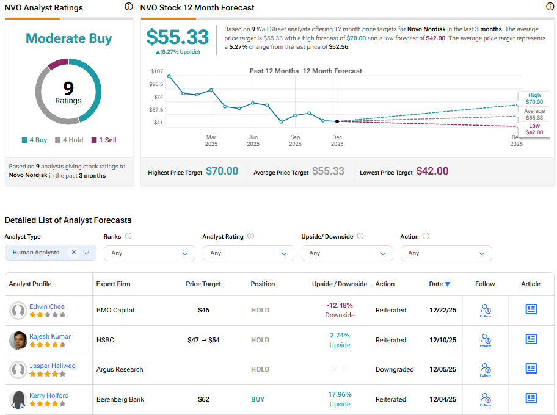The width and height of the screenshot is (557, 415).
Task: Open Edwin Chee's analyst profile
Action: 47,306
